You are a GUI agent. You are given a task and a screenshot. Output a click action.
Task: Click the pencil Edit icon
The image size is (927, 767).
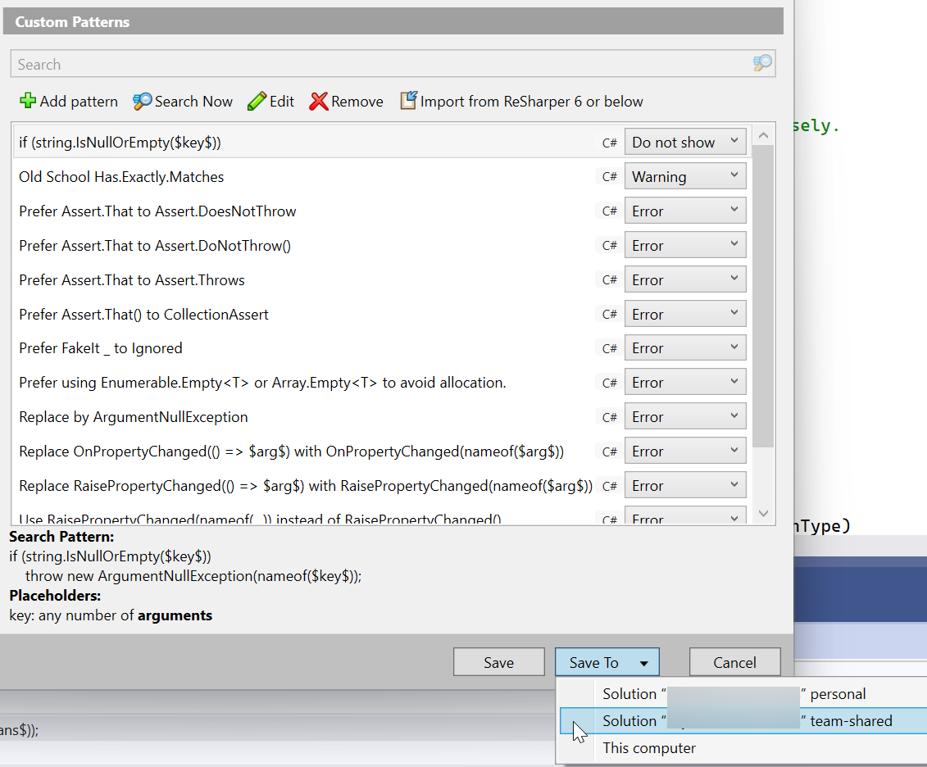tap(257, 101)
